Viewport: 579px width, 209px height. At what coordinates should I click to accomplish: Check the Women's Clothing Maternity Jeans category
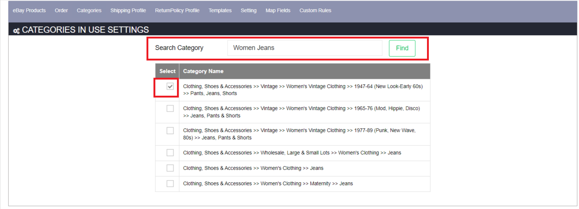tap(170, 183)
